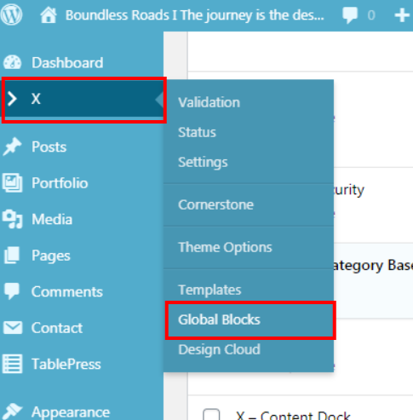413x420 pixels.
Task: Click the Media library icon
Action: pyautogui.click(x=12, y=219)
